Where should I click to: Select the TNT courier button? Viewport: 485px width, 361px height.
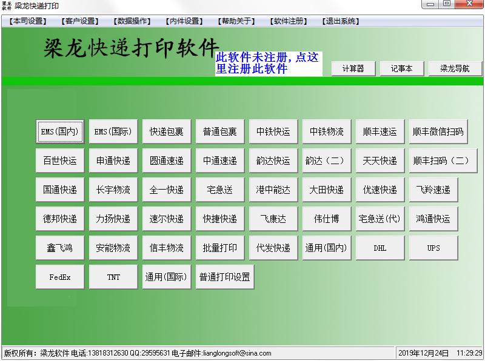pyautogui.click(x=113, y=277)
